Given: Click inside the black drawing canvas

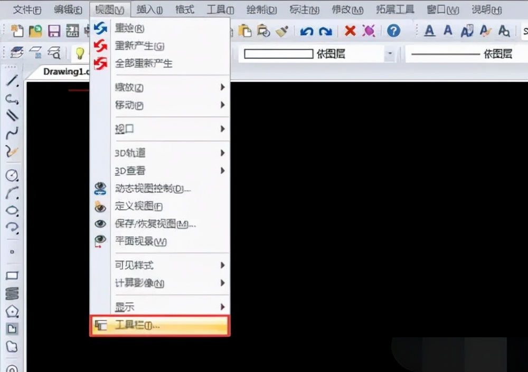Looking at the screenshot, I should tap(370, 211).
